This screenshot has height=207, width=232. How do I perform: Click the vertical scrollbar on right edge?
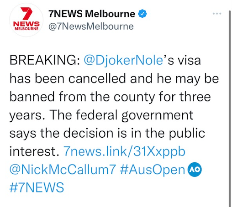coord(230,109)
